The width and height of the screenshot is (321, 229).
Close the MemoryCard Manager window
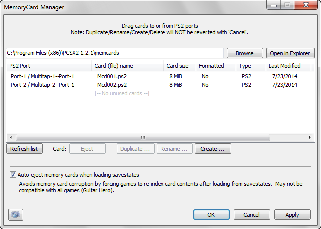tap(306, 5)
